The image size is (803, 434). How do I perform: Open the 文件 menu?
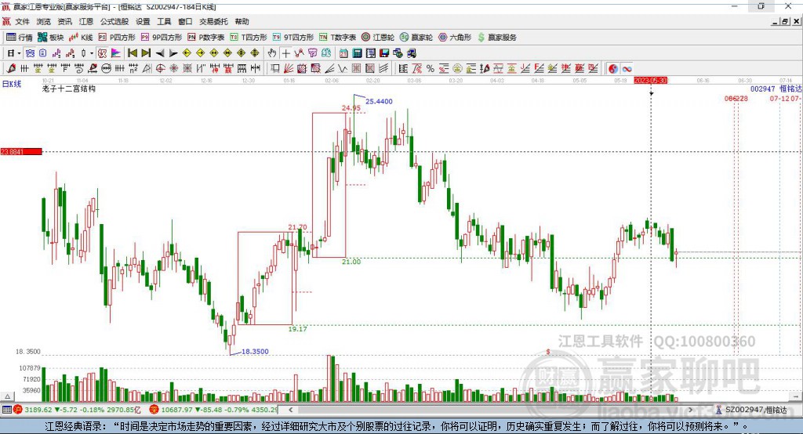(22, 21)
